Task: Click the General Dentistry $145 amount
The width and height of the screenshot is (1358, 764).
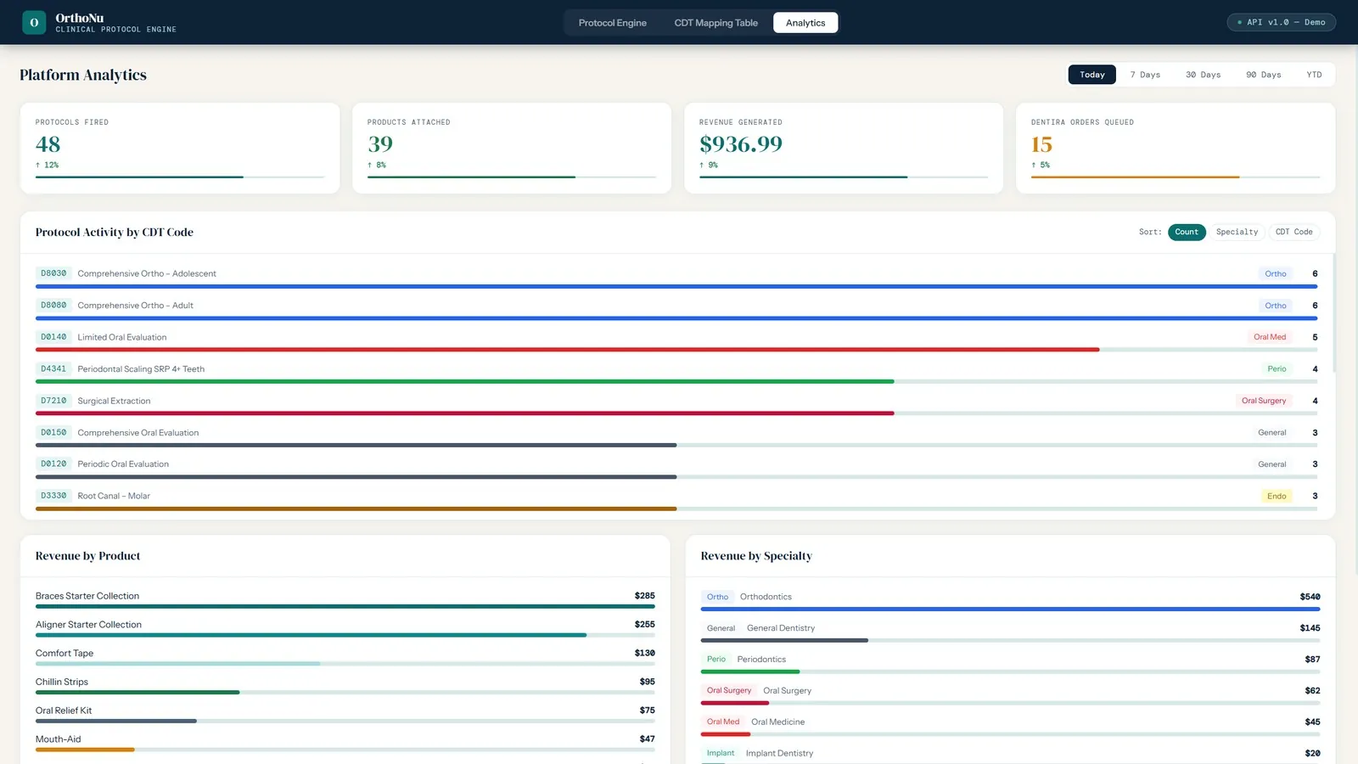Action: point(1310,628)
